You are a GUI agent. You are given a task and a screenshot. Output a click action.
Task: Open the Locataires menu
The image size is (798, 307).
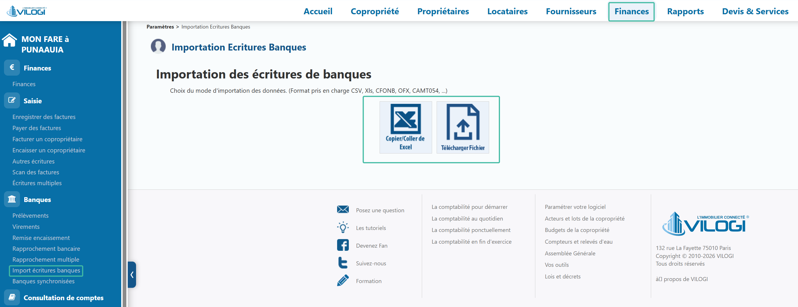pyautogui.click(x=507, y=11)
